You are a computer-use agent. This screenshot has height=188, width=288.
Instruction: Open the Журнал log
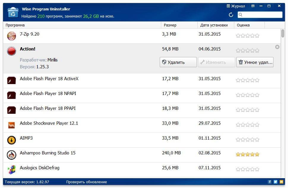tap(236, 6)
